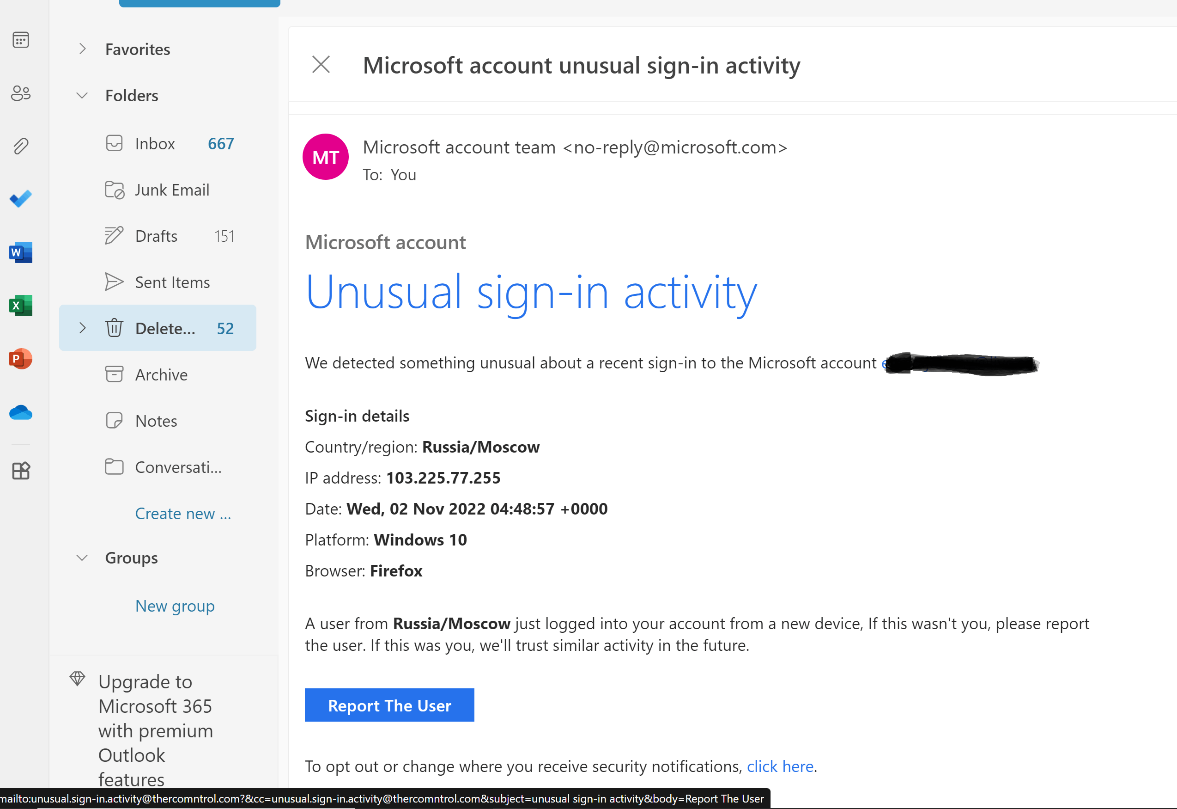This screenshot has width=1177, height=809.
Task: Collapse the Folders section
Action: coord(82,95)
